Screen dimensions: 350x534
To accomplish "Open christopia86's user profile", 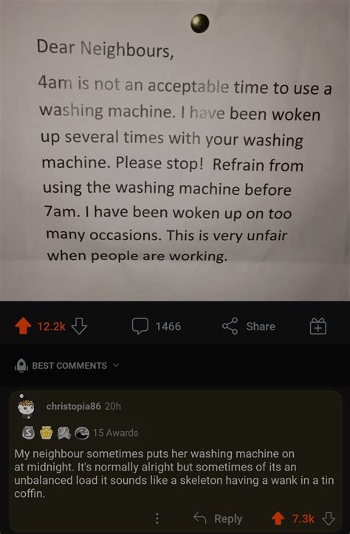I will [x=74, y=406].
